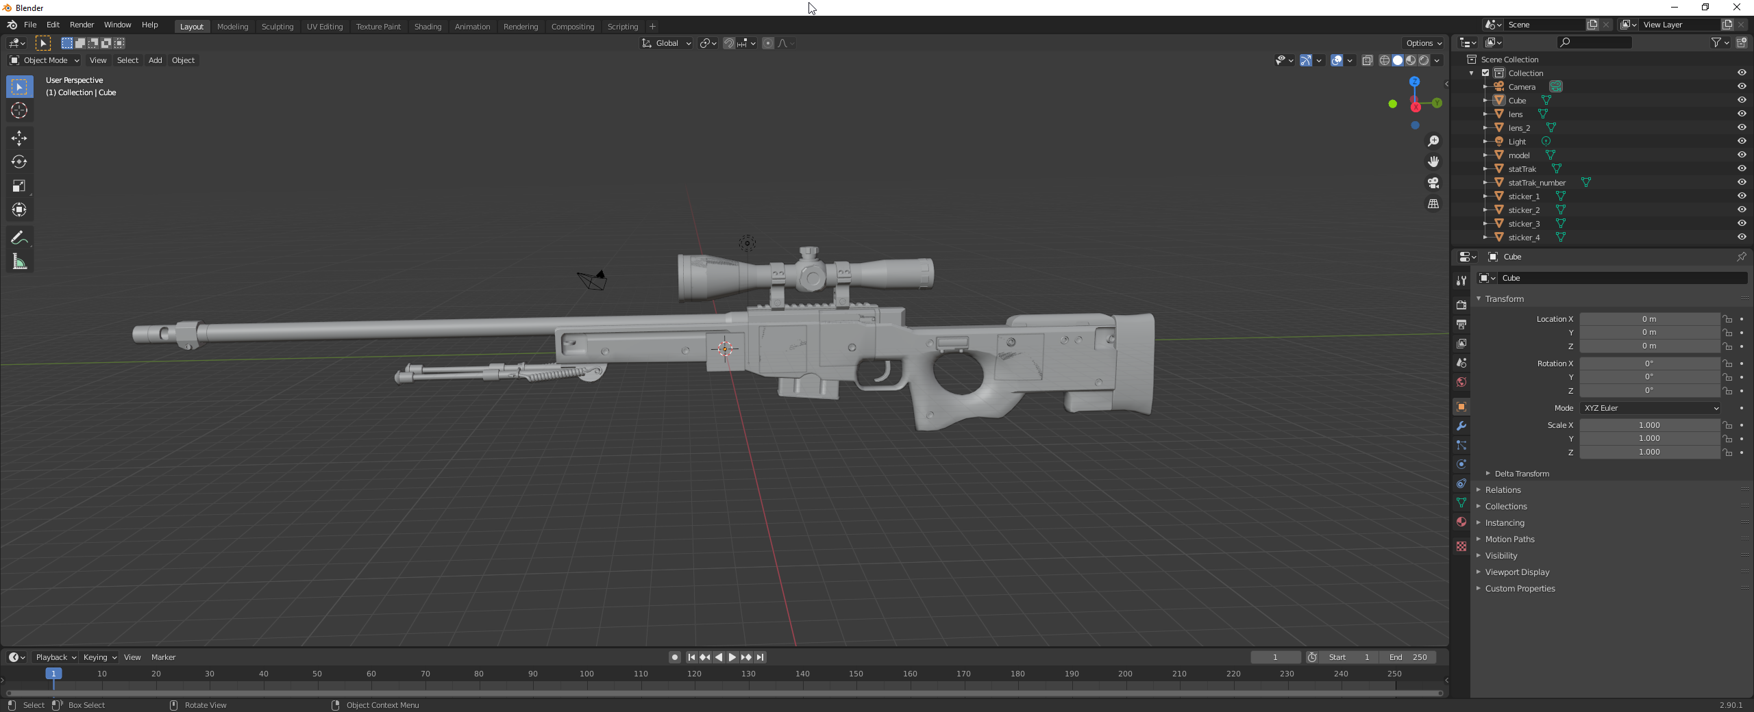Pick the Measure tool
Screen dimensions: 1754x712
[x=19, y=262]
